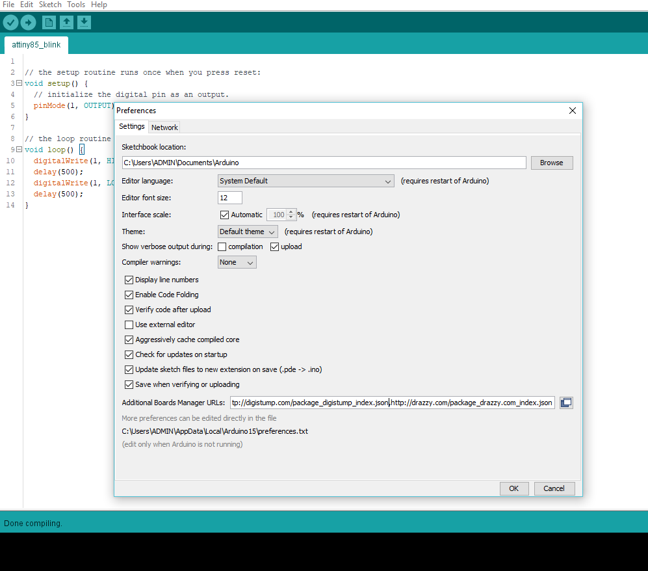Toggle Verify code after upload
Screen dimensions: 648x571
(x=129, y=310)
